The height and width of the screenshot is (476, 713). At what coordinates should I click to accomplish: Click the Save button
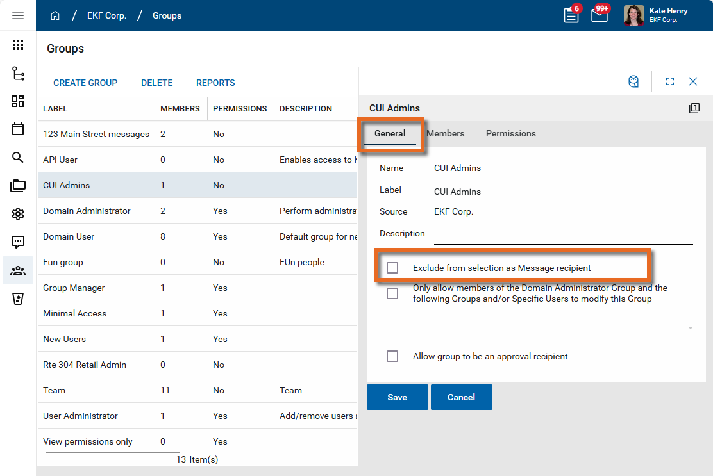[x=397, y=397]
